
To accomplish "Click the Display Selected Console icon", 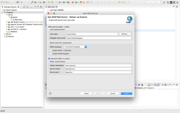I will 165,85.
